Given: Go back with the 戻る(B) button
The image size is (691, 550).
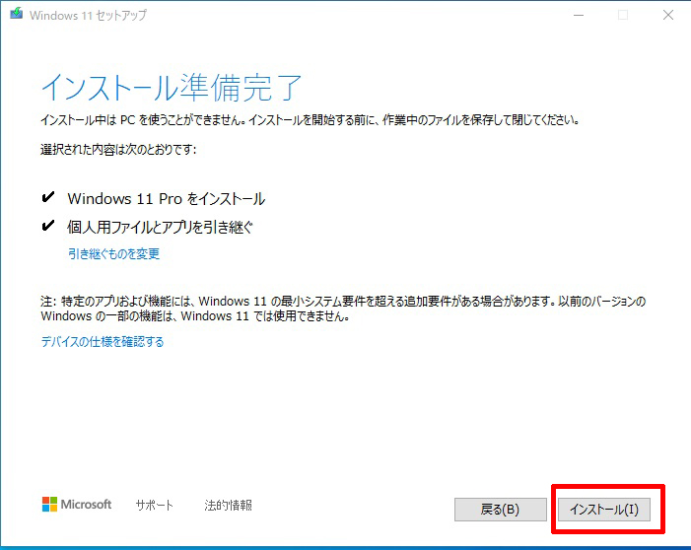Looking at the screenshot, I should 500,510.
